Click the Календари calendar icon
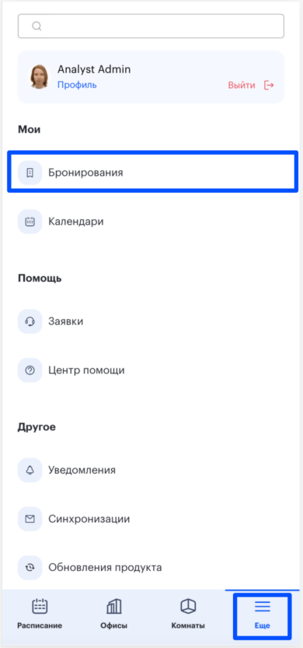 [30, 222]
